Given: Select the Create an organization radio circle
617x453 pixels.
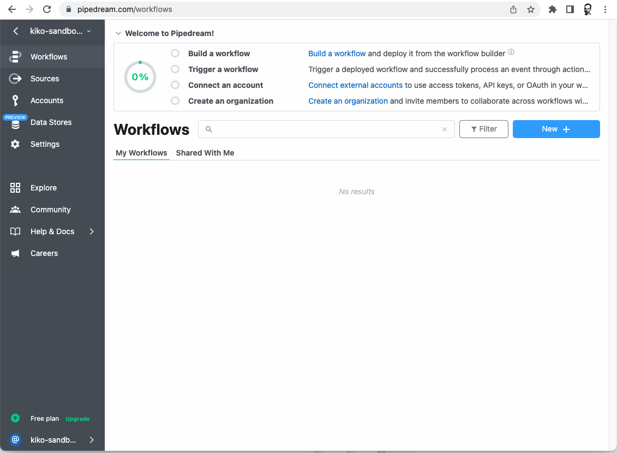Looking at the screenshot, I should pyautogui.click(x=175, y=101).
